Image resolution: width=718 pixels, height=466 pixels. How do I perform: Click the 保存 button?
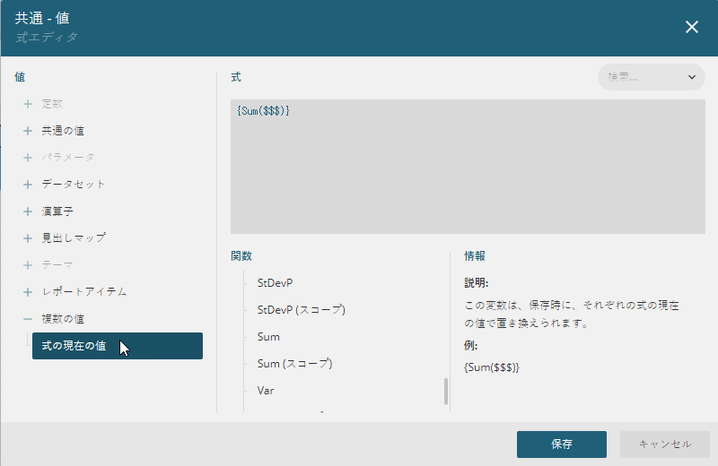[562, 444]
